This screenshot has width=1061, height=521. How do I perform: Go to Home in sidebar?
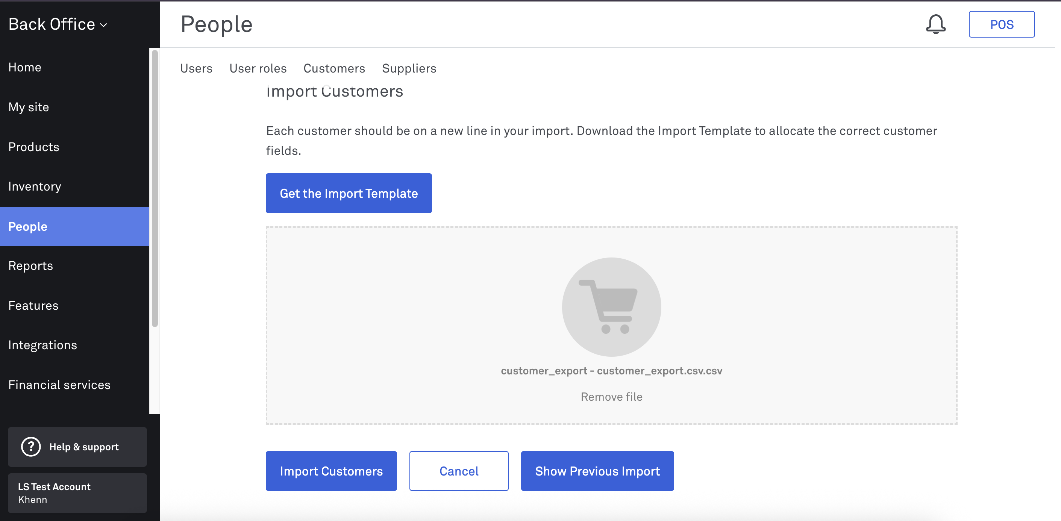pyautogui.click(x=74, y=67)
